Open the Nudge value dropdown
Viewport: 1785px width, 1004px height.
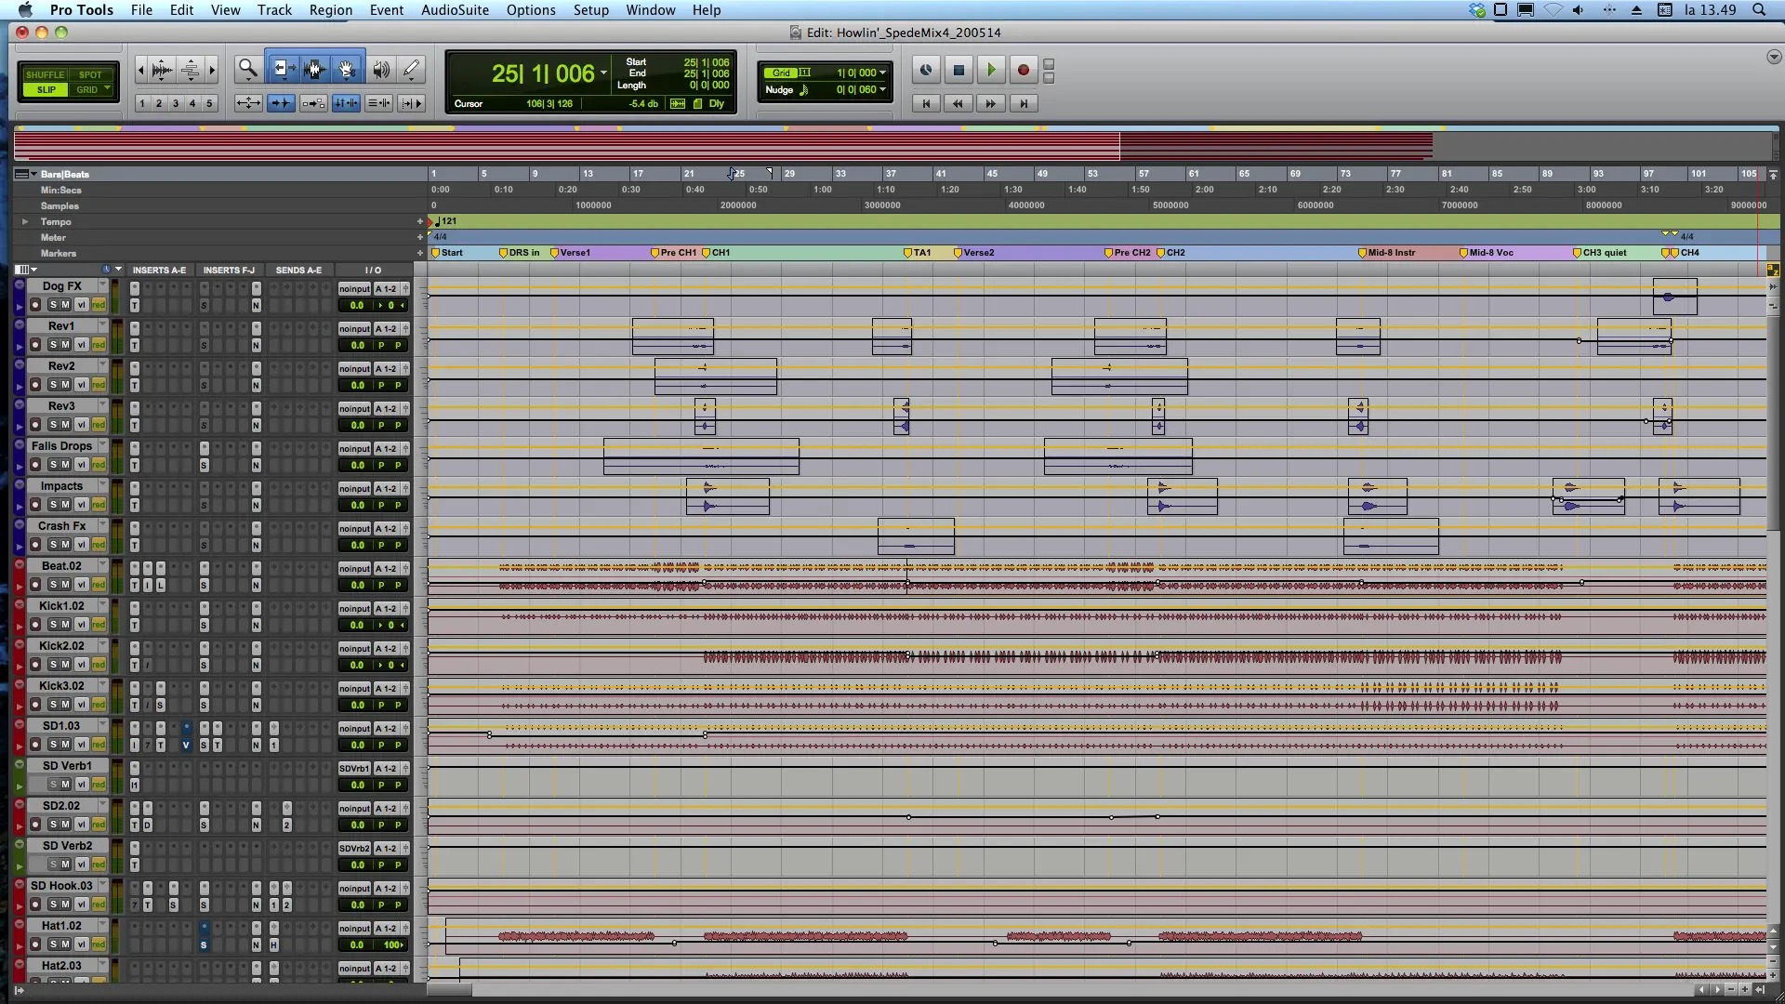pyautogui.click(x=882, y=89)
